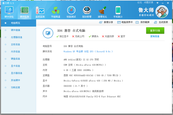
Task: Open the 问题反馈 feedback link
Action: coord(148,2)
